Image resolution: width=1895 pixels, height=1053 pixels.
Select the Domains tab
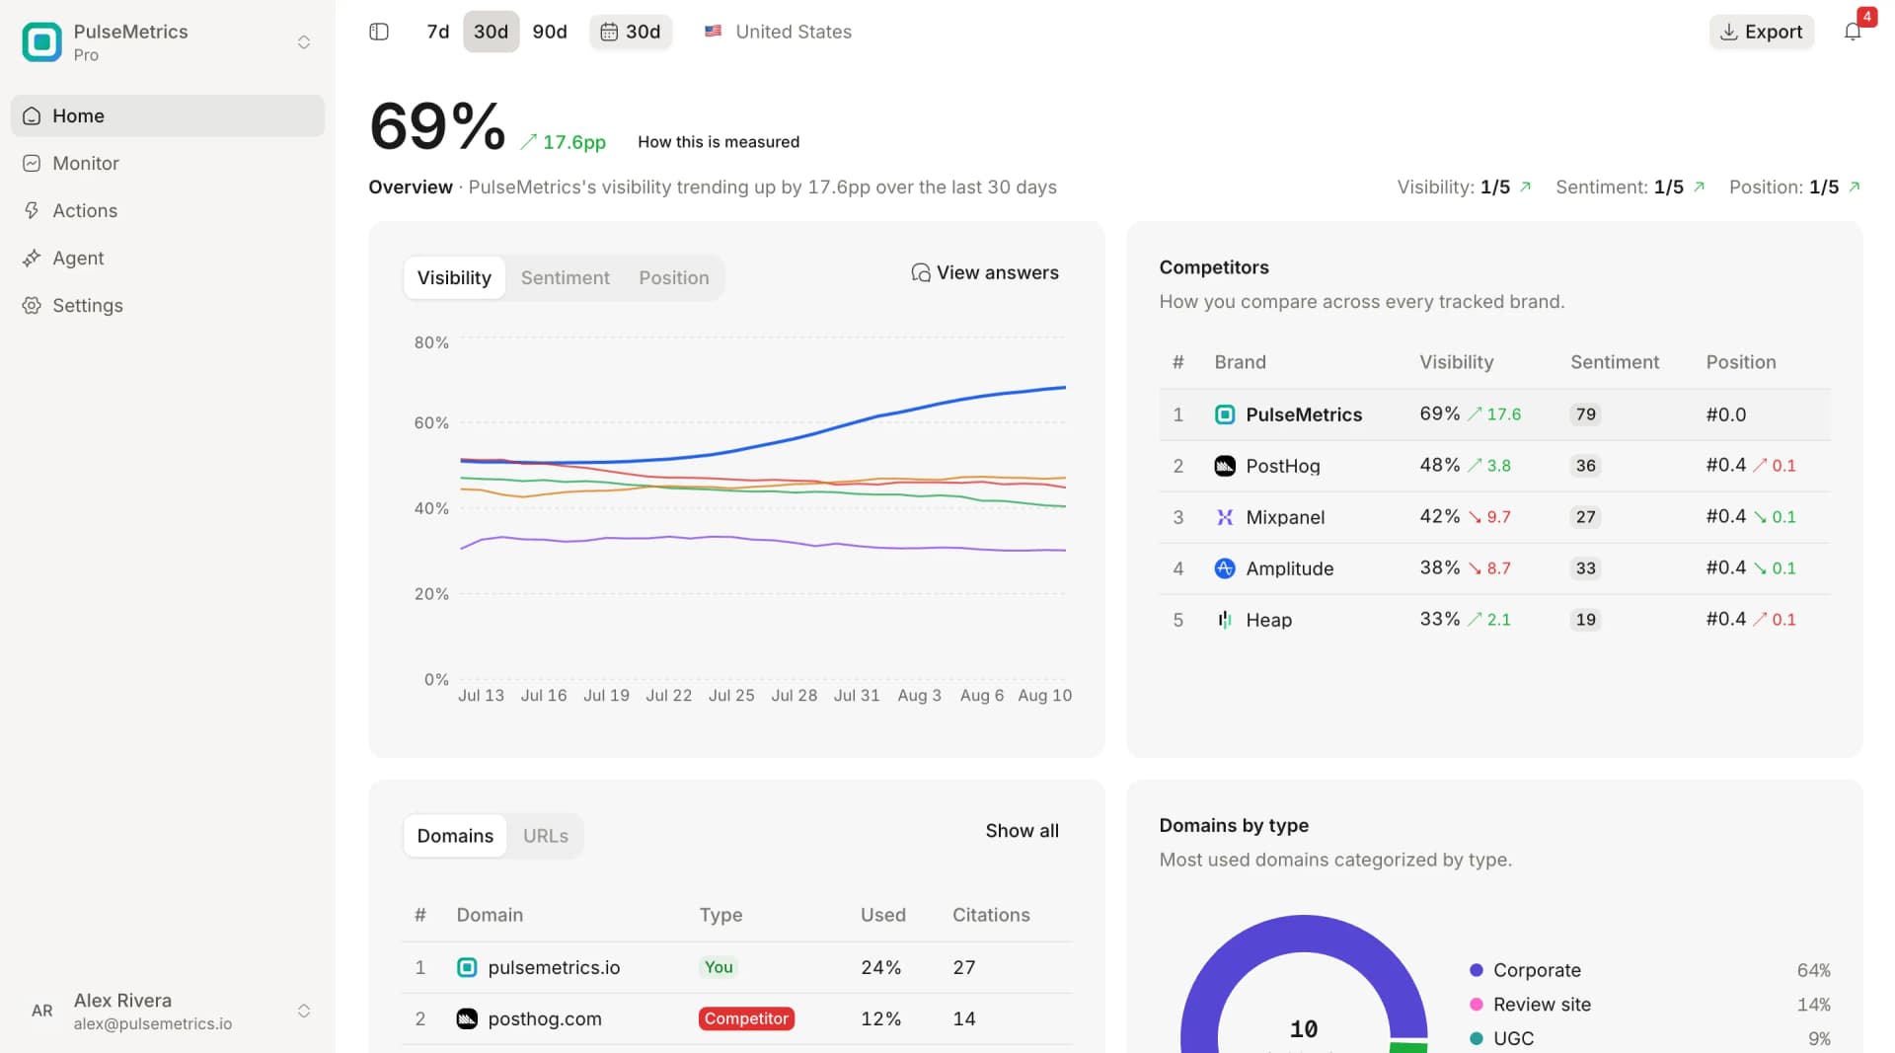pyautogui.click(x=455, y=836)
